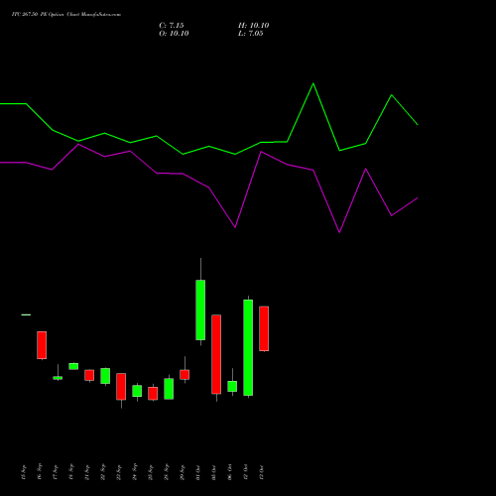Select the green candlestick above 18 Sep
496x496 pixels.
coord(73,366)
